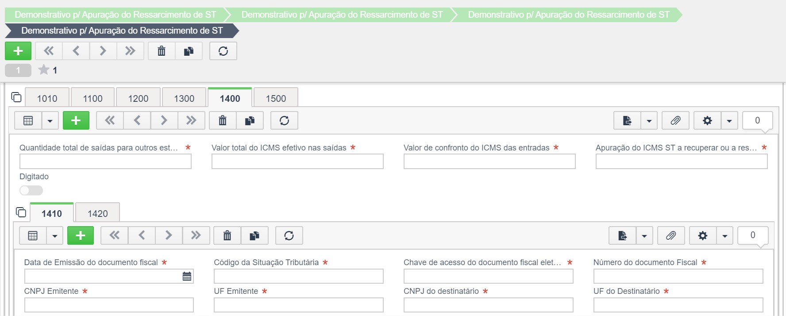786x316 pixels.
Task: Click Valor total do ICMS efetivo field
Action: click(x=297, y=161)
